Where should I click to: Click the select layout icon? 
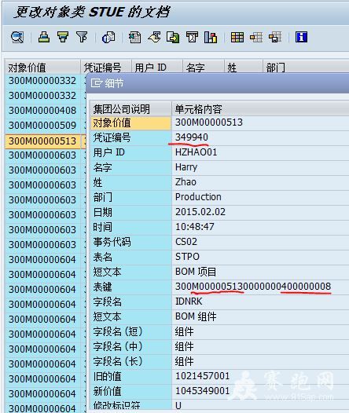click(x=256, y=37)
